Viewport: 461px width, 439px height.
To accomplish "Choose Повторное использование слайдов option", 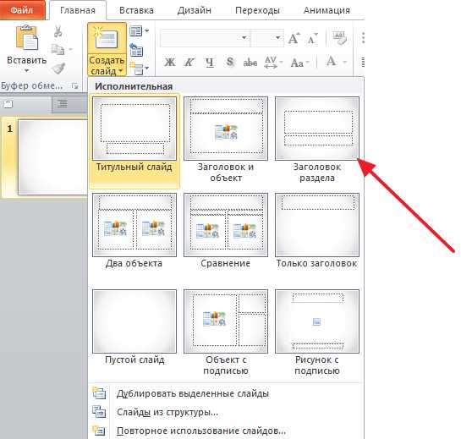I will [x=201, y=431].
